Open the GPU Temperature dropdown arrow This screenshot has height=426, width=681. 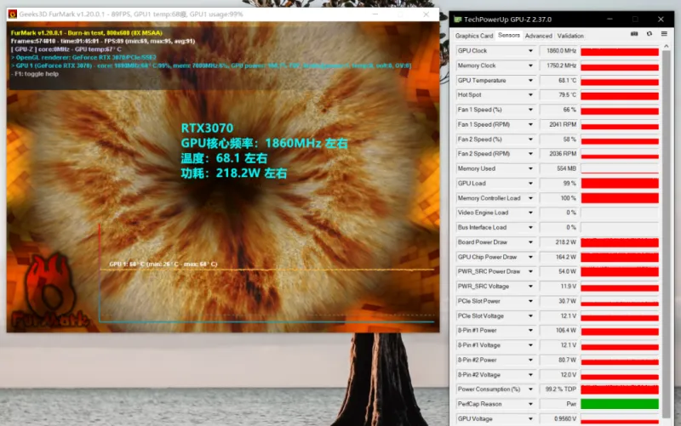coord(530,80)
